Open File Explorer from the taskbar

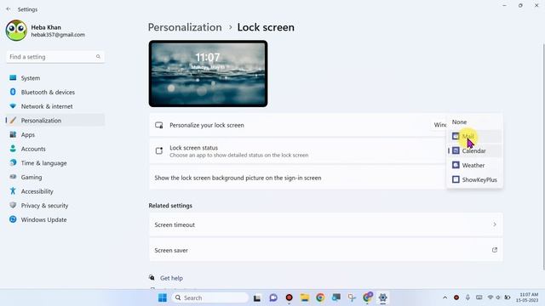click(x=305, y=297)
